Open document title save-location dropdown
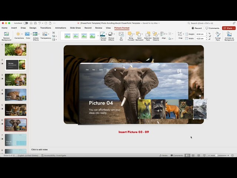The width and height of the screenshot is (237, 178). click(x=159, y=23)
